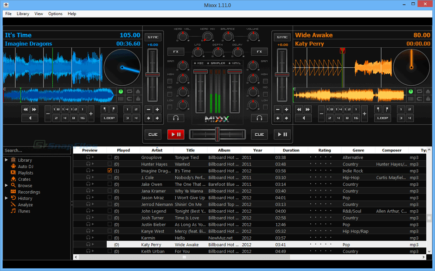Screen dimensions: 435x271
Task: Open the Options menu
Action: (55, 13)
